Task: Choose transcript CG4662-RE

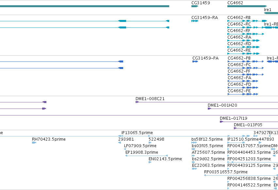Action: [239, 50]
